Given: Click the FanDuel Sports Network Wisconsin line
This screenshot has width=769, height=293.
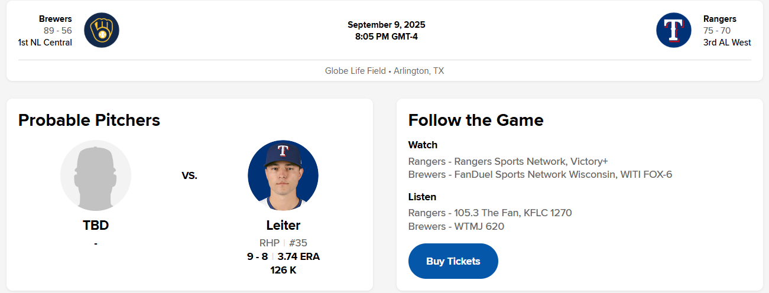Looking at the screenshot, I should [540, 174].
